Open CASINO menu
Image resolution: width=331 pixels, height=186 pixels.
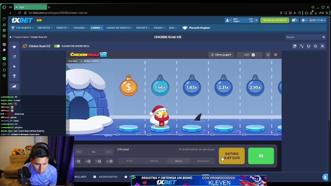click(x=96, y=28)
